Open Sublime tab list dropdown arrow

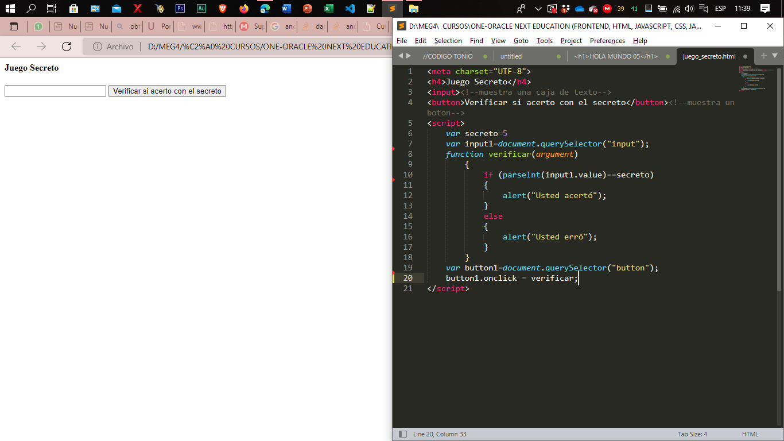(x=775, y=56)
